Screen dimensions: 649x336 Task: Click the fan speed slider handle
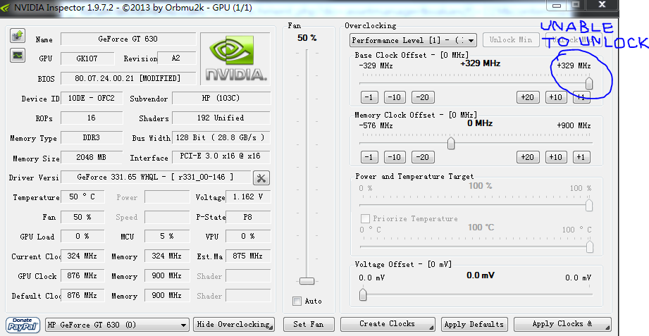pyautogui.click(x=307, y=281)
